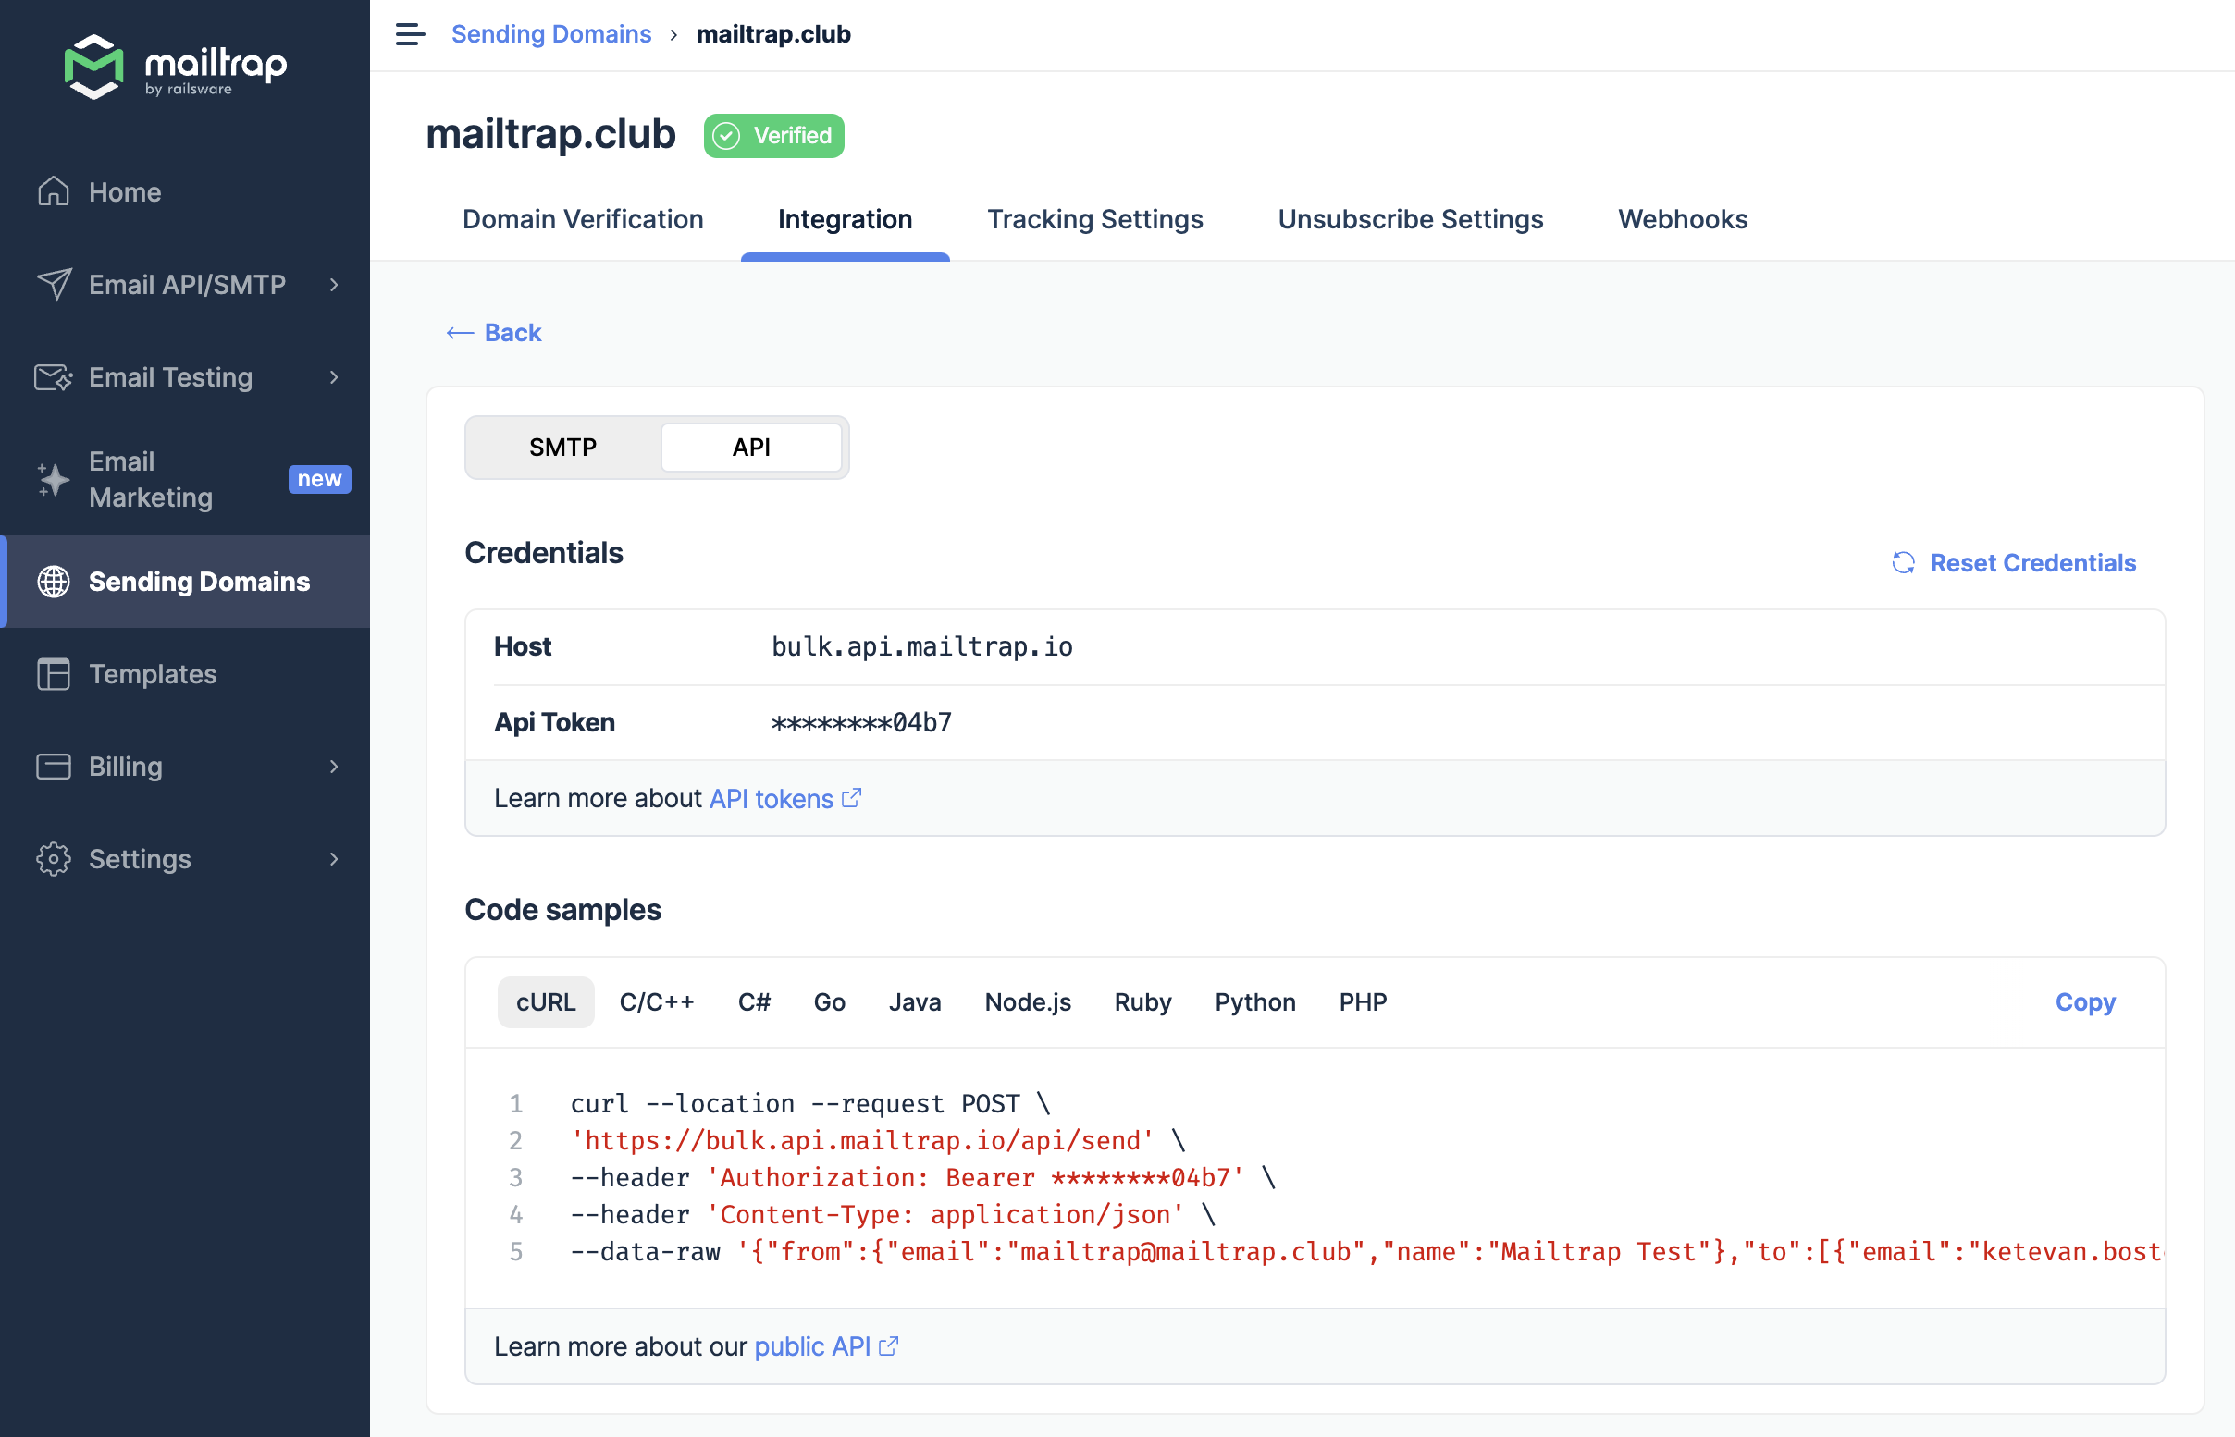Click the Email API/SMTP icon

(56, 285)
